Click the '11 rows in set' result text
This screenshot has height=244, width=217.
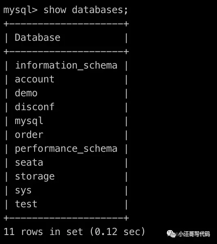point(43,232)
